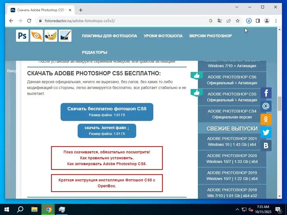
Task: Share on VKontakte B icon
Action: click(266, 146)
